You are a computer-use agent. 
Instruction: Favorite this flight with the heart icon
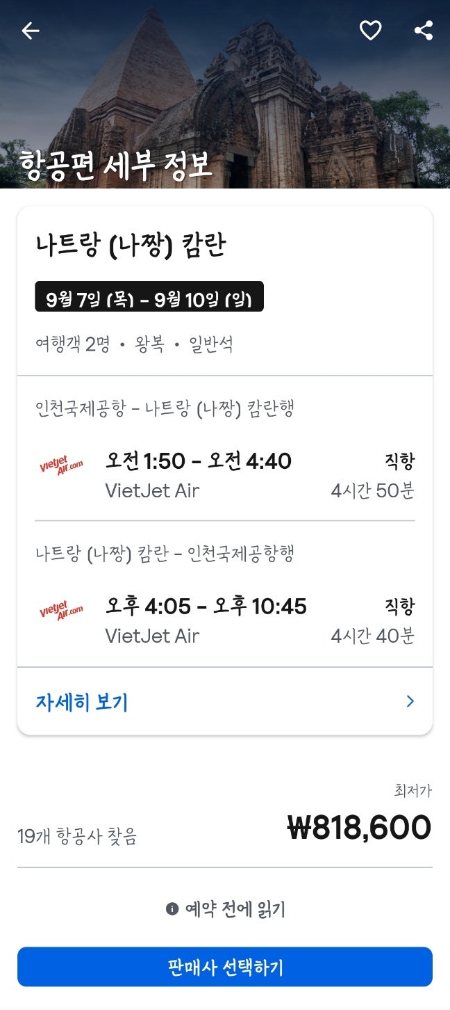point(370,31)
